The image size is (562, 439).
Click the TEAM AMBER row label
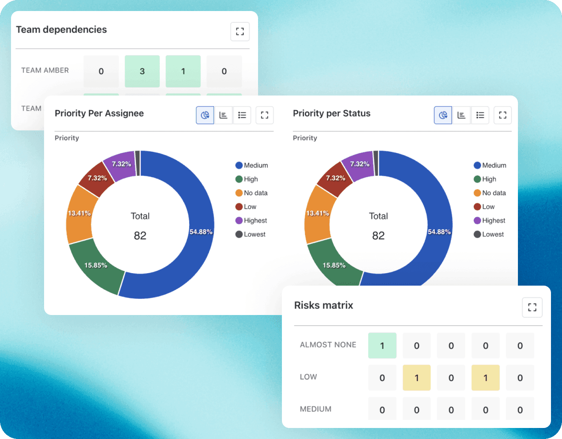point(45,70)
